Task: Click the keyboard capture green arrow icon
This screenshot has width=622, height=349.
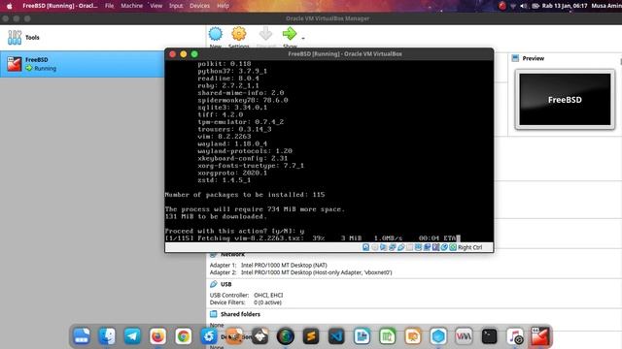Action: click(x=453, y=247)
